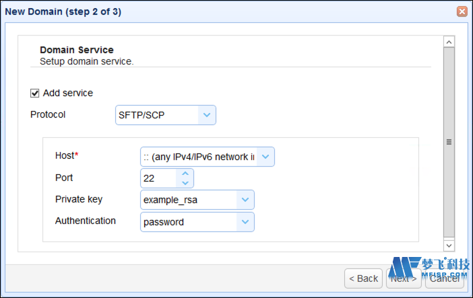Viewport: 473px width, 298px height.
Task: Grab the vertical scrollbar thumb grip
Action: point(449,142)
